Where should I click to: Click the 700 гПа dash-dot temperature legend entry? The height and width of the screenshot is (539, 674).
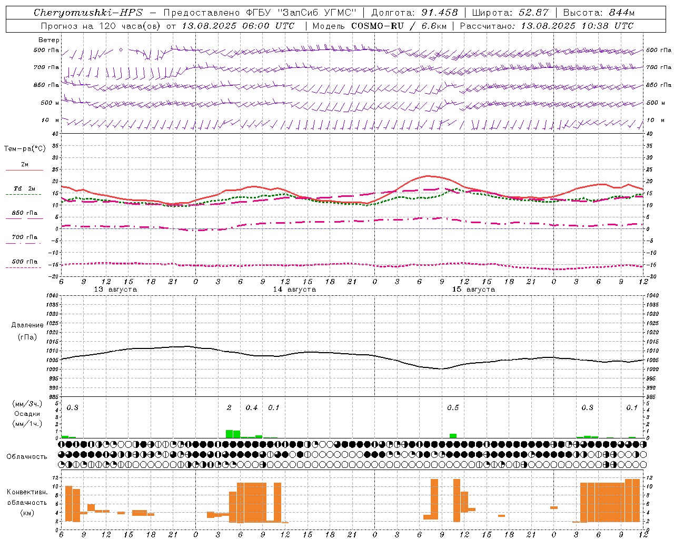pos(24,239)
